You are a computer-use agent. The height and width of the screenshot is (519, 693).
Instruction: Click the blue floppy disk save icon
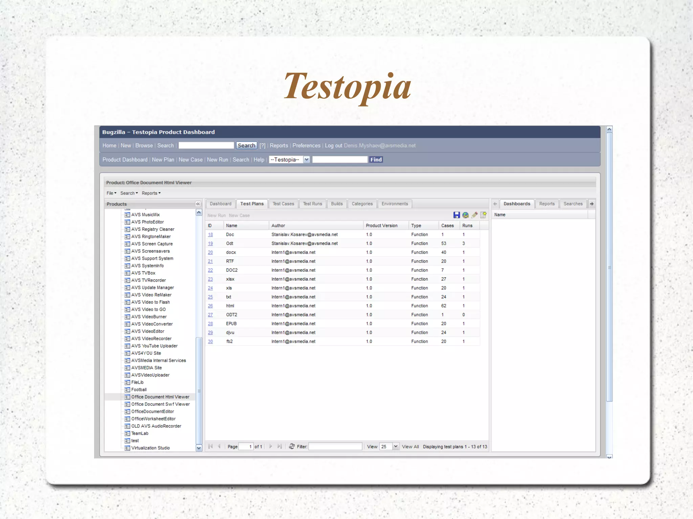pos(456,215)
